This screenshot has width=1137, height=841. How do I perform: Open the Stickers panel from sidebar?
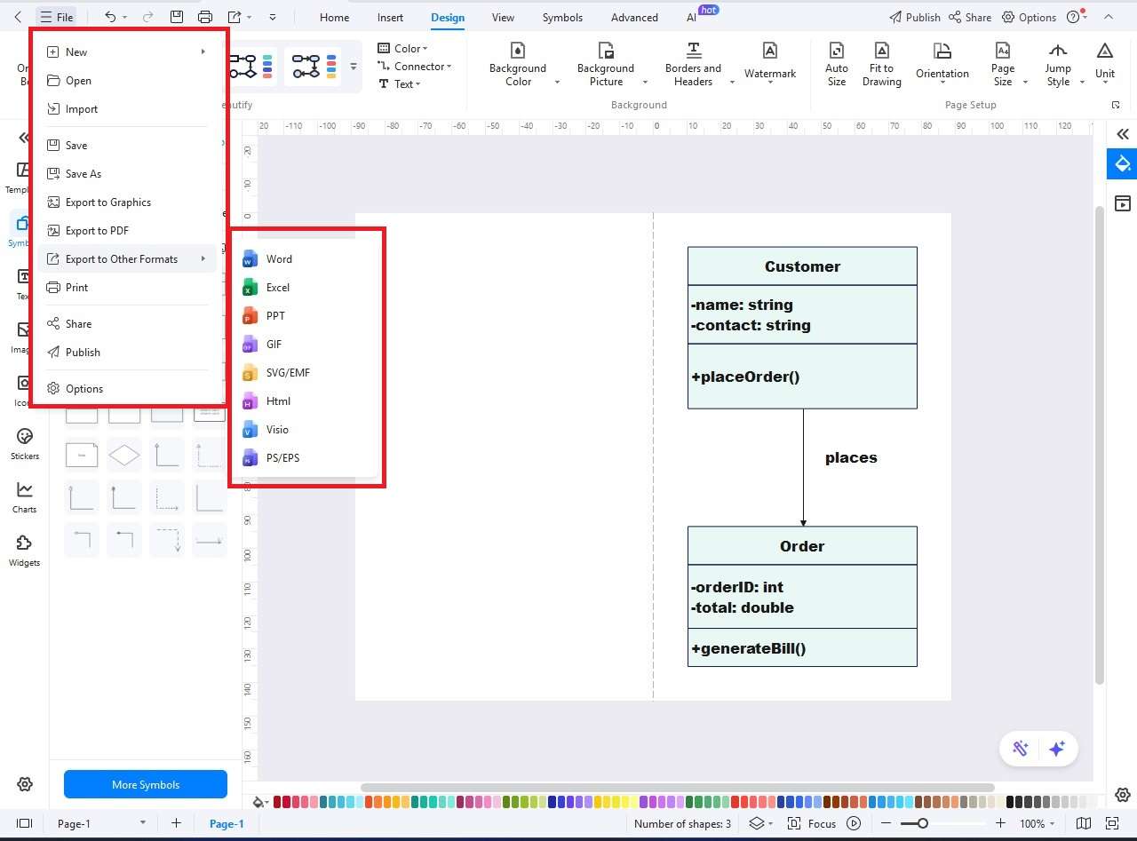[x=25, y=442]
